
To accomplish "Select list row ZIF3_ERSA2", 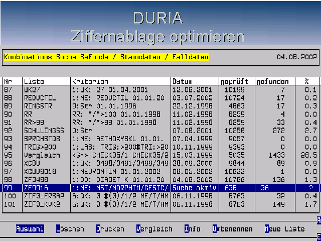I will (x=160, y=196).
